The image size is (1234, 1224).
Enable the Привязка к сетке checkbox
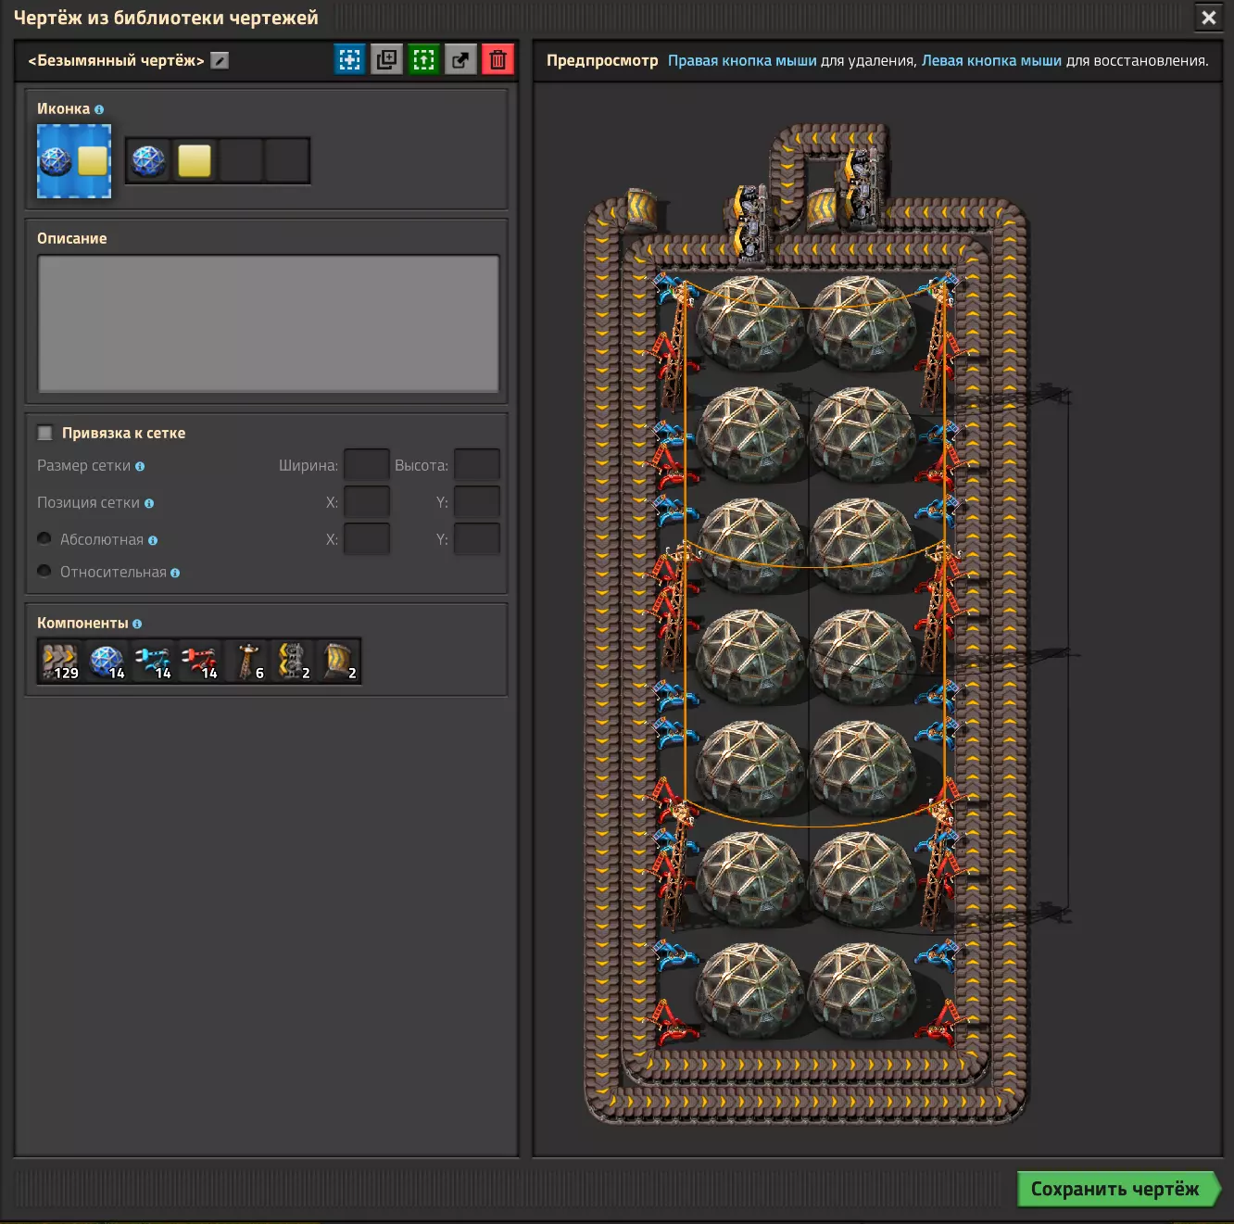coord(45,433)
